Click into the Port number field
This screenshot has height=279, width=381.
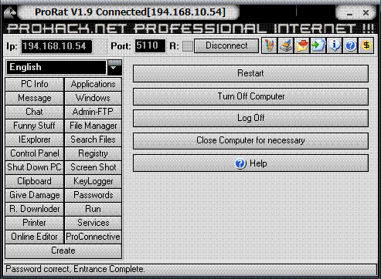[x=150, y=46]
